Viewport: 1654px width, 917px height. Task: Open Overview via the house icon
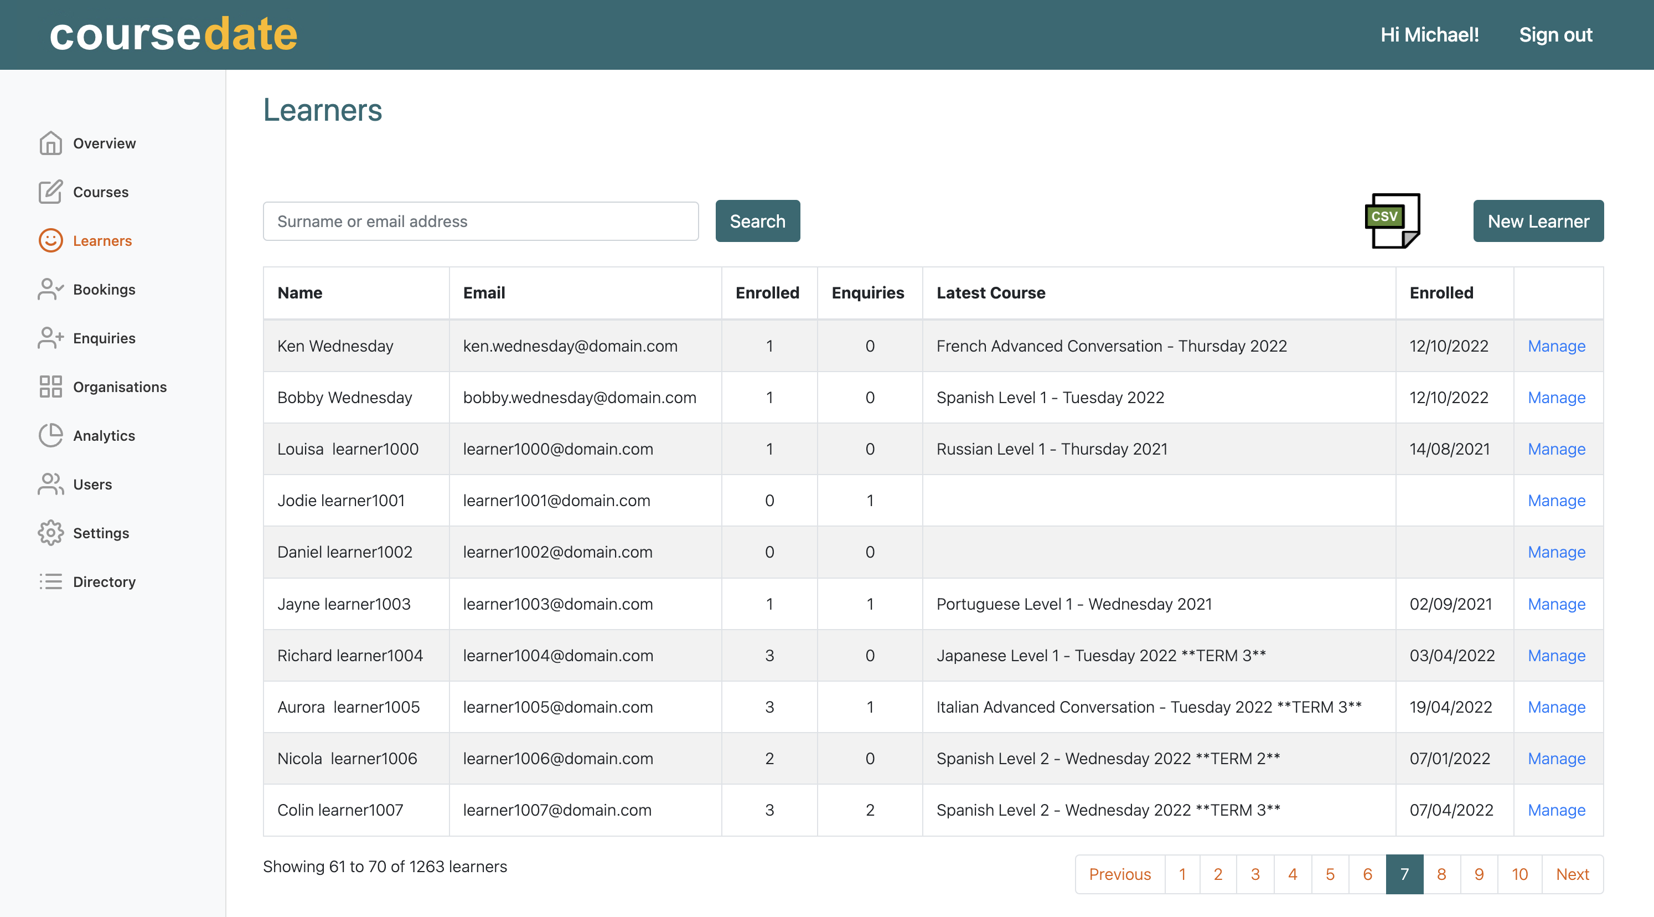[50, 143]
